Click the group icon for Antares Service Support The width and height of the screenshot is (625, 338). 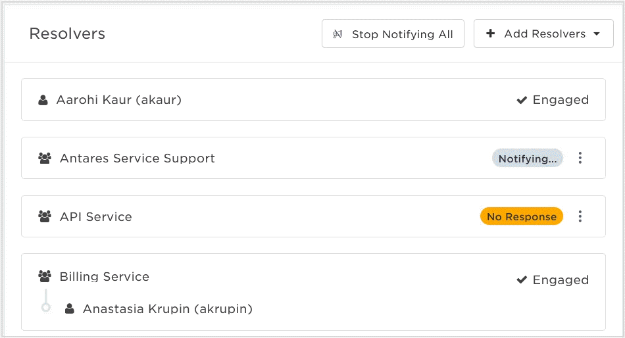(45, 158)
